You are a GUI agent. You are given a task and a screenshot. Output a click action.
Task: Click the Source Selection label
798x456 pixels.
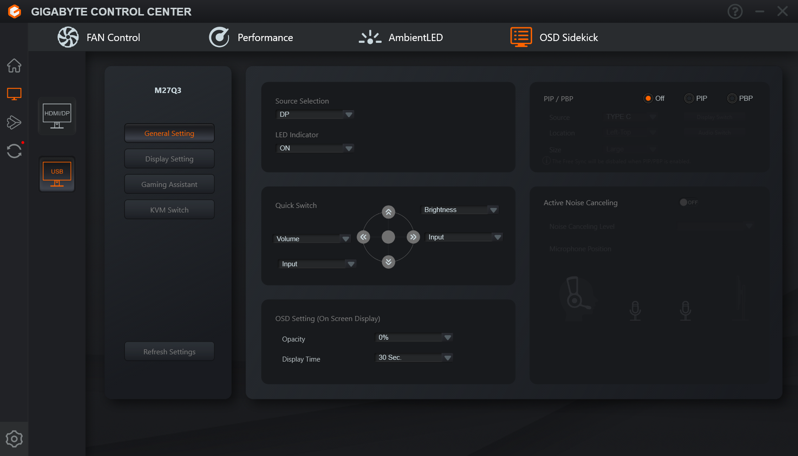click(x=302, y=101)
